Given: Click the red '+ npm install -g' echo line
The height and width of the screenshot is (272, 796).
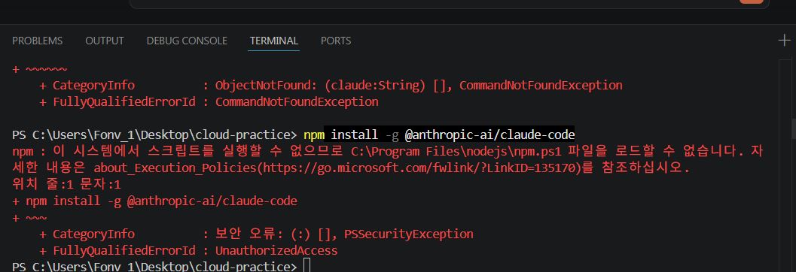Looking at the screenshot, I should (155, 201).
